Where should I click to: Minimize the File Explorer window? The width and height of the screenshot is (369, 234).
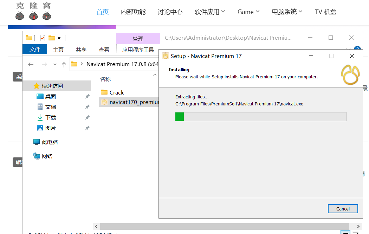310,38
